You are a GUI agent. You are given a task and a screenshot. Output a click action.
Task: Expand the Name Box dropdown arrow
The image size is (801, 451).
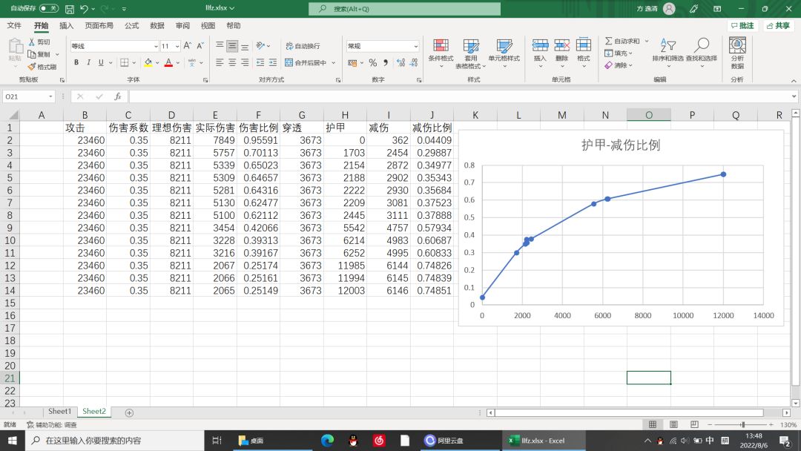[x=50, y=96]
